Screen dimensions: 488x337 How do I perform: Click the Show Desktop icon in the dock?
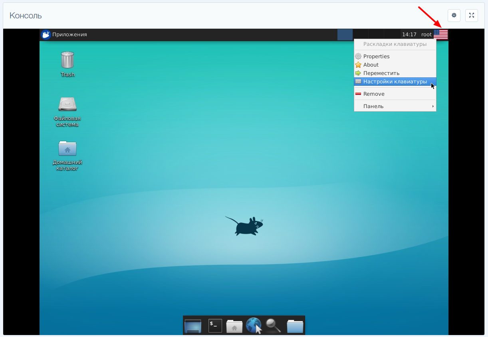pyautogui.click(x=193, y=326)
